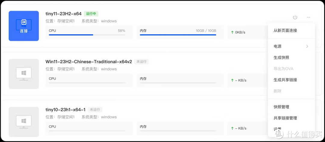Screen dimensions: 325x142
Task: Click the 未运行 badge beside Win11-23H2
Action: pos(141,62)
